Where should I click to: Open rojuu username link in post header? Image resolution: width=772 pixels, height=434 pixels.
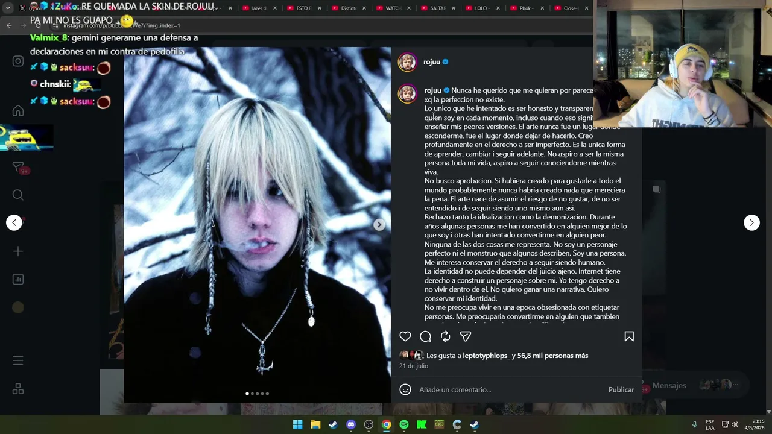(432, 62)
